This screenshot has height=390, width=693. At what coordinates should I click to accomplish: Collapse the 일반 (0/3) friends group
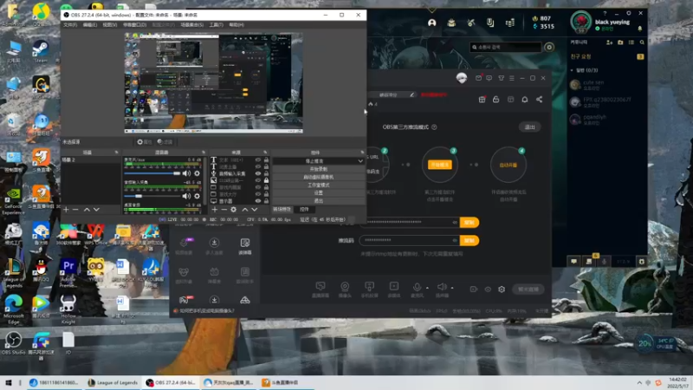pos(572,70)
